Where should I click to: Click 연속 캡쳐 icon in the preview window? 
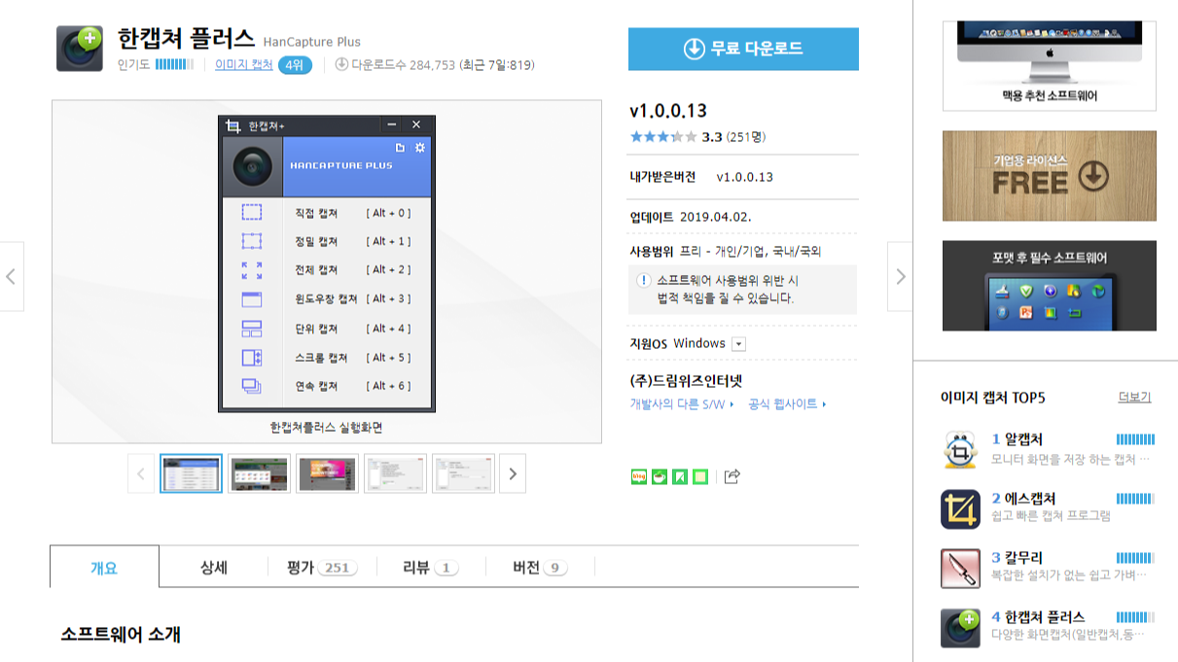point(252,386)
